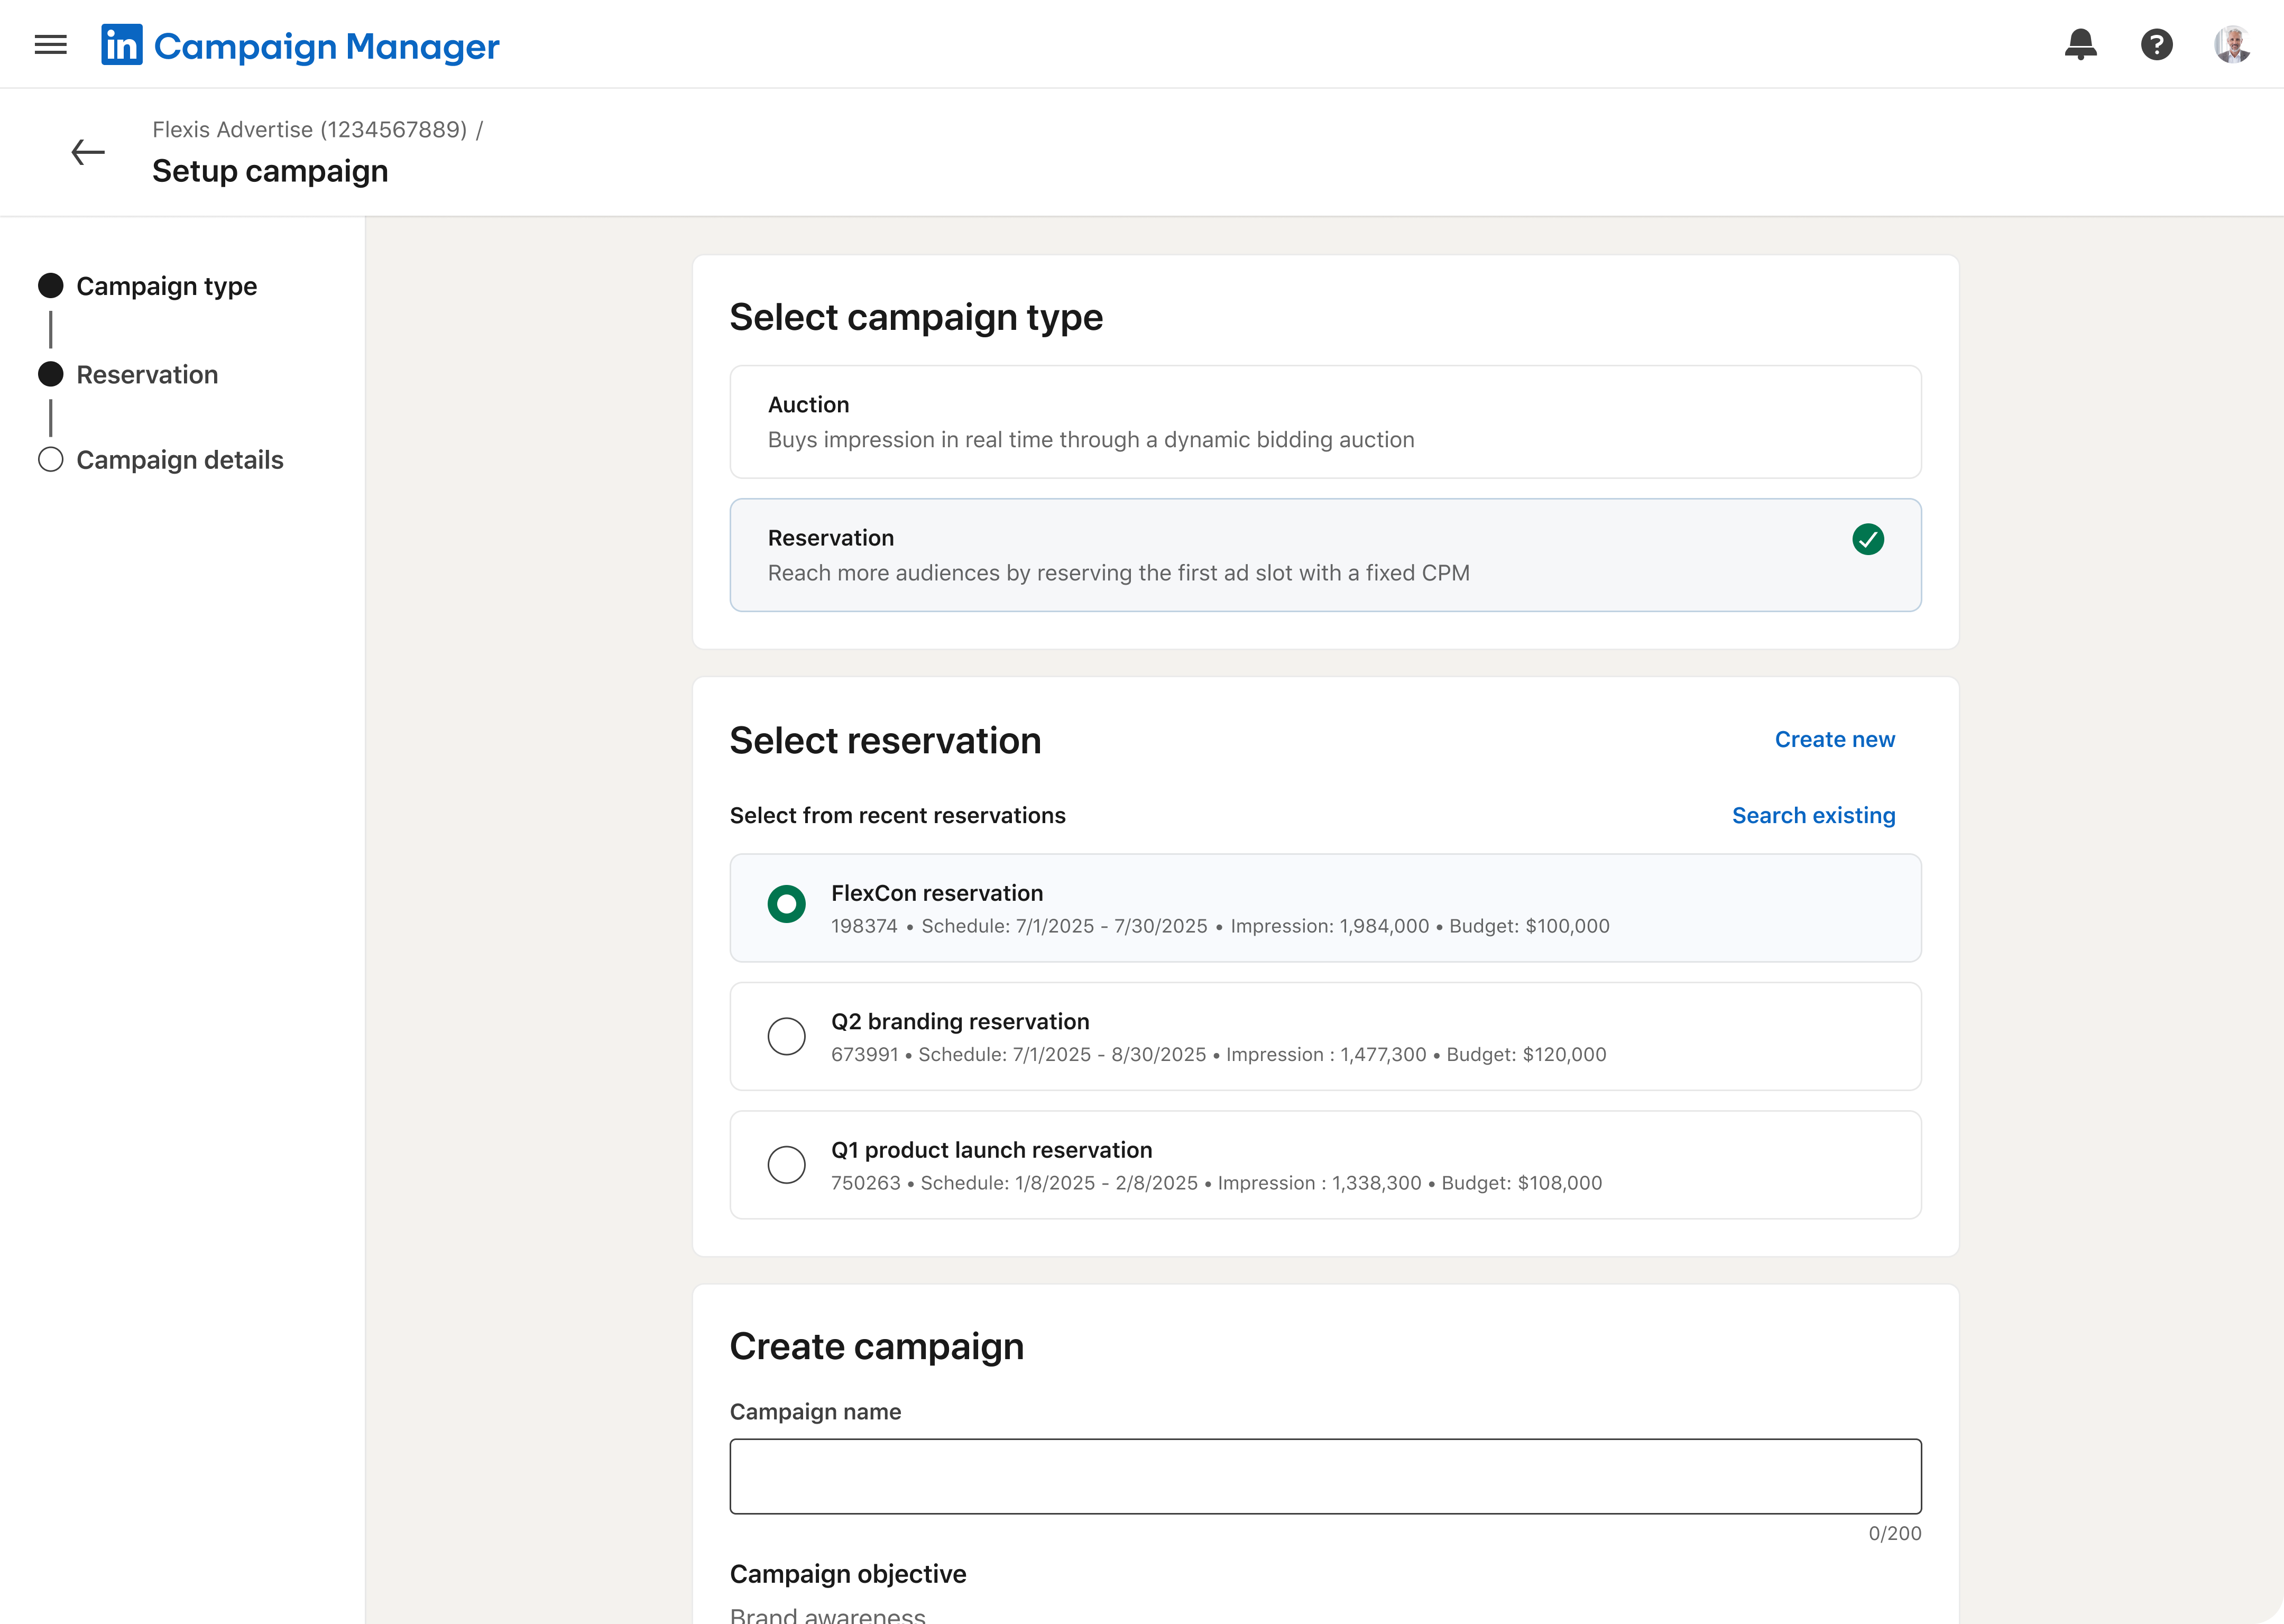Screen dimensions: 2284x1624
Task: Select FlexCon reservation radio button
Action: pos(786,904)
